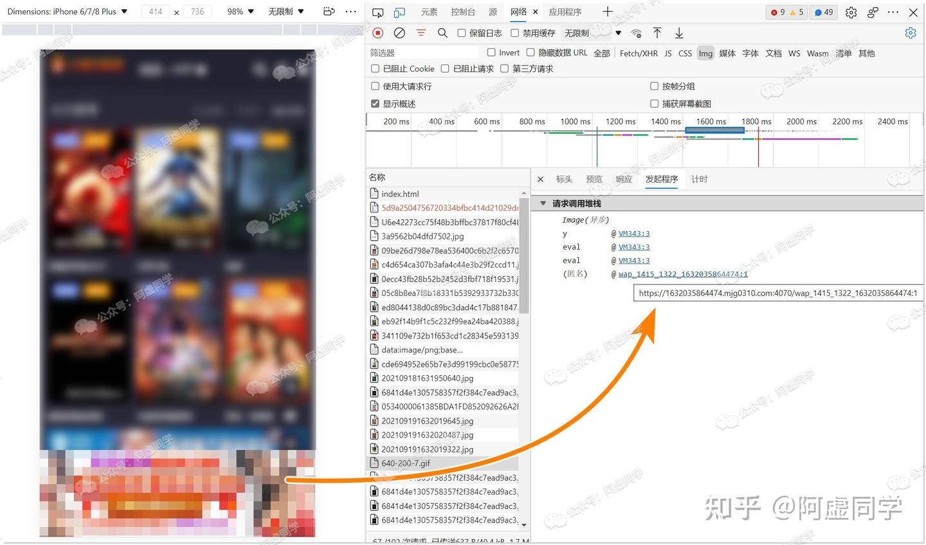Check 已阻止请求 checkbox

[445, 68]
